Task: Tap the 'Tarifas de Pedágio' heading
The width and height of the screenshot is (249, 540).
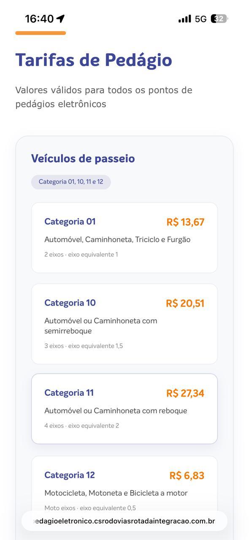Action: pyautogui.click(x=94, y=60)
